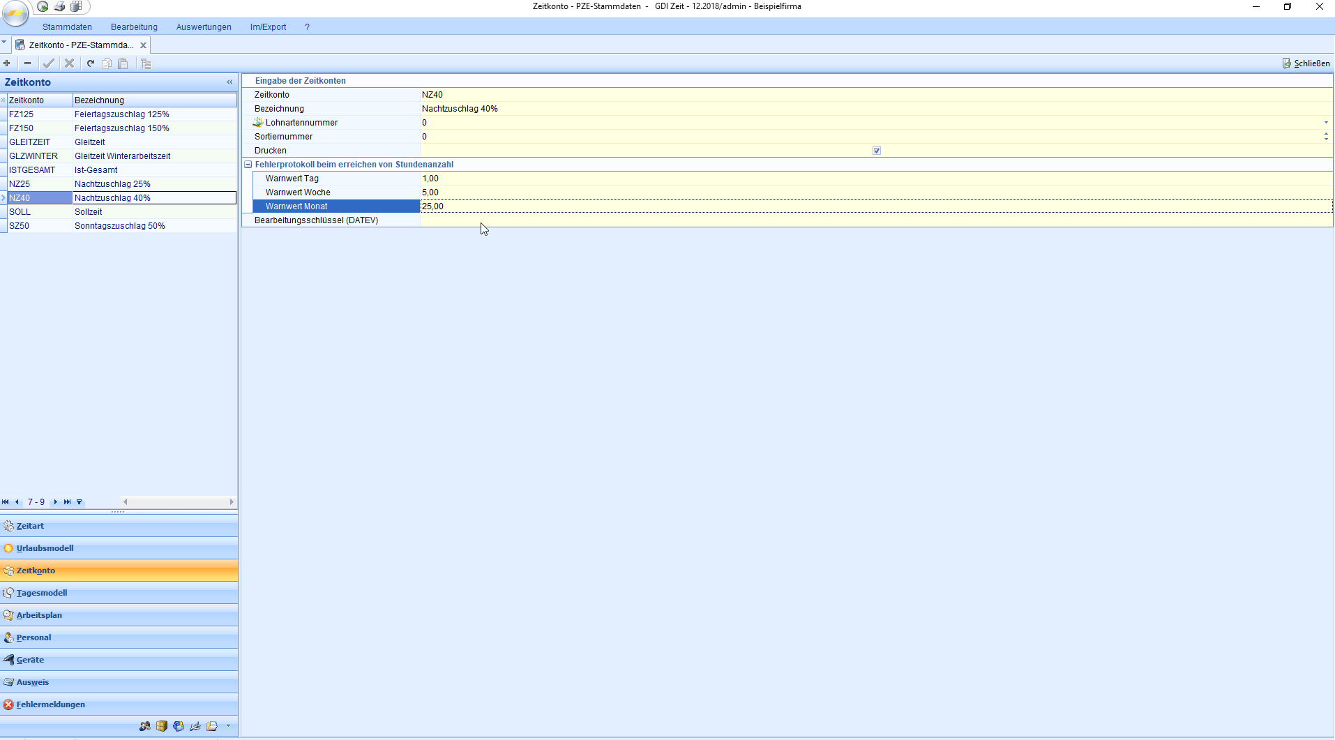Screen dimensions: 1335x740
Task: Click the add new record plus icon
Action: click(x=7, y=63)
